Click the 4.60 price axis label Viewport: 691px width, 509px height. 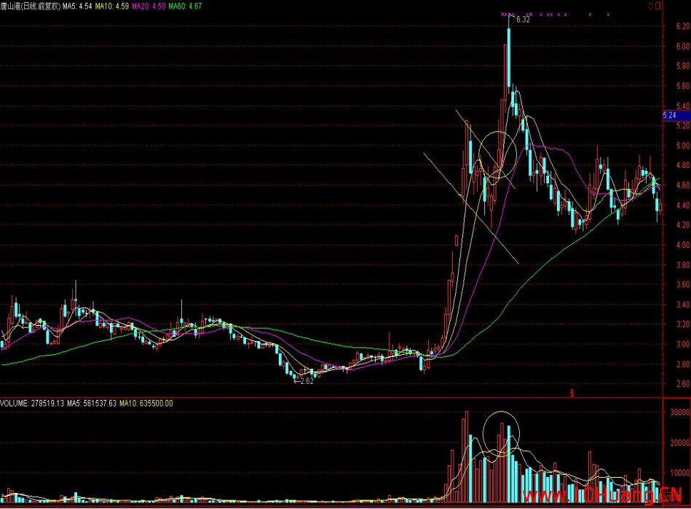pyautogui.click(x=683, y=185)
